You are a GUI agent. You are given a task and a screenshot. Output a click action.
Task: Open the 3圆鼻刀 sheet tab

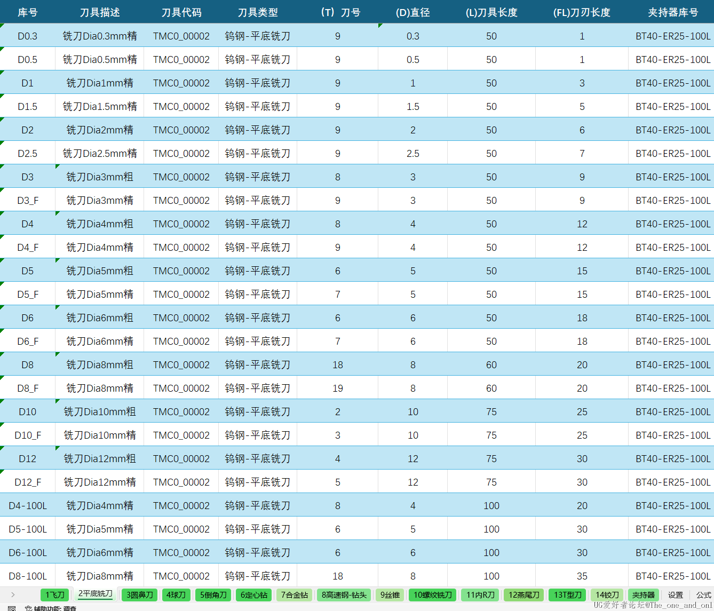[x=140, y=594]
